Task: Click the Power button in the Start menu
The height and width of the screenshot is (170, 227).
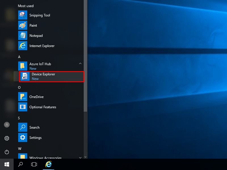Action: 7,152
